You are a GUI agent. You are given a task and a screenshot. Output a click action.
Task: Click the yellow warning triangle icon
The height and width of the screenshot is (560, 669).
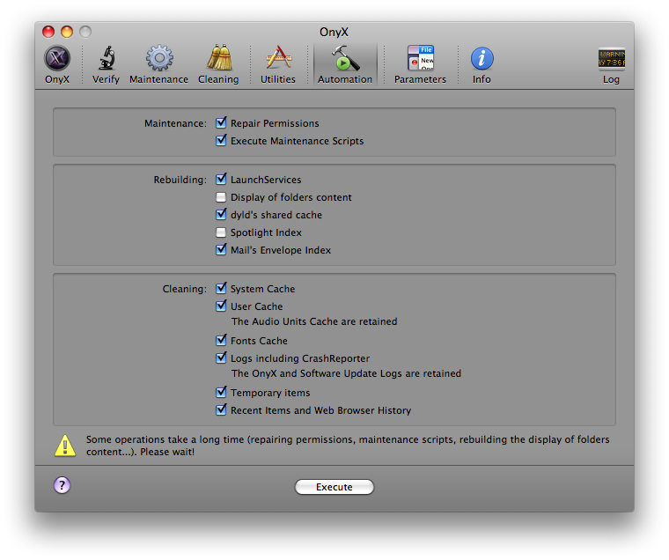click(65, 446)
